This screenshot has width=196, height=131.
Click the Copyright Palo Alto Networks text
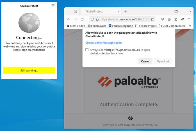[x=130, y=125]
